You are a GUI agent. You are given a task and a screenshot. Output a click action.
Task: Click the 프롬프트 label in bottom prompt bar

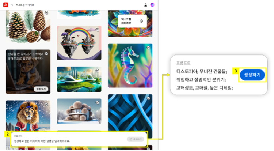pos(18,136)
